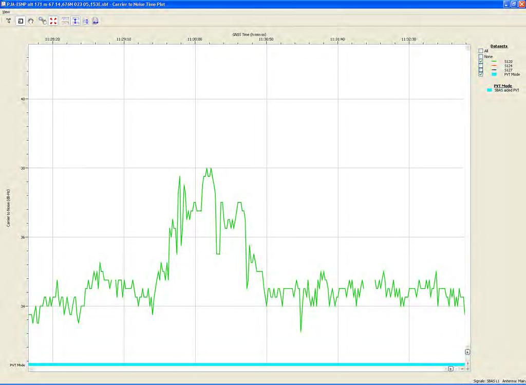Click the S120 dataset label
Viewport: 526px width, 385px height.
pyautogui.click(x=508, y=62)
